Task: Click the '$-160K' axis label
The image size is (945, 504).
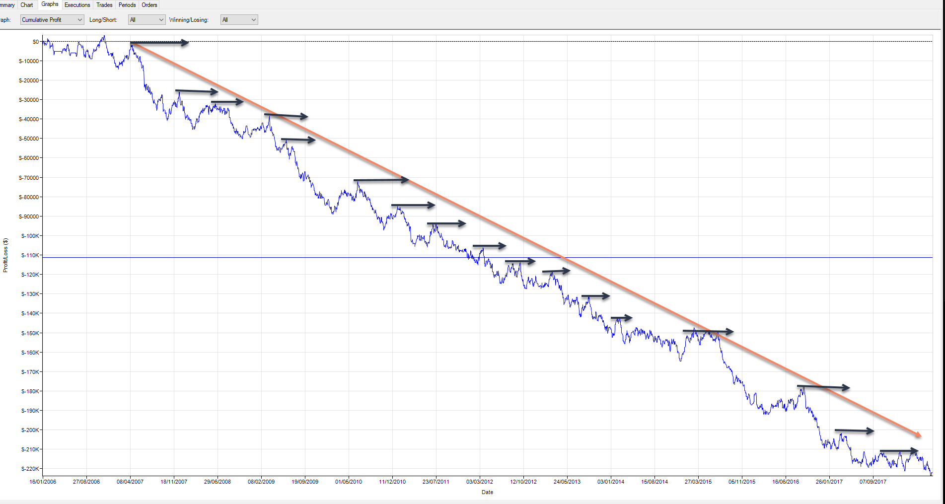Action: click(x=30, y=353)
